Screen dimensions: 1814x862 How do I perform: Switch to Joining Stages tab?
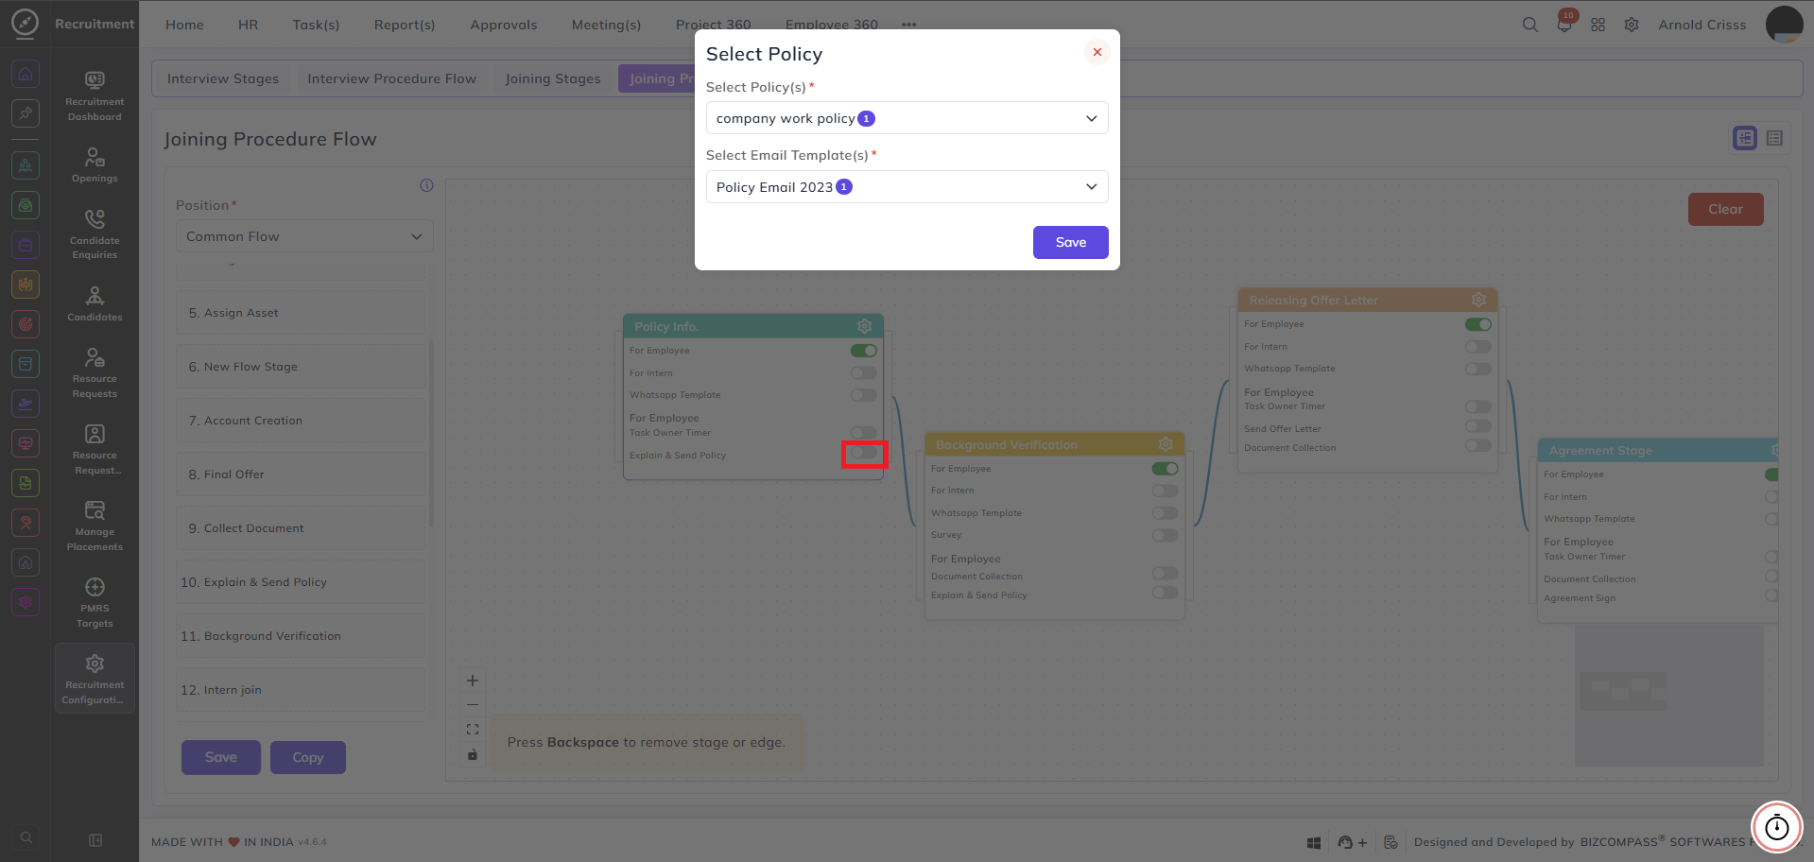(553, 78)
